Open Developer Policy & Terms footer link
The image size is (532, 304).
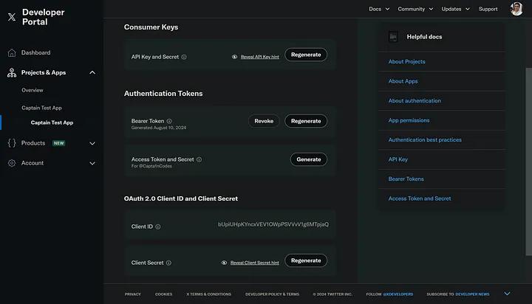272,294
